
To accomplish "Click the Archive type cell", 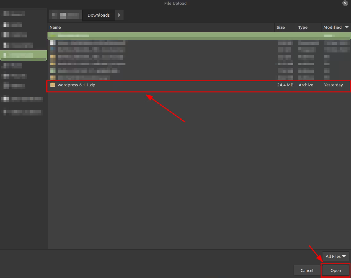I will 306,85.
